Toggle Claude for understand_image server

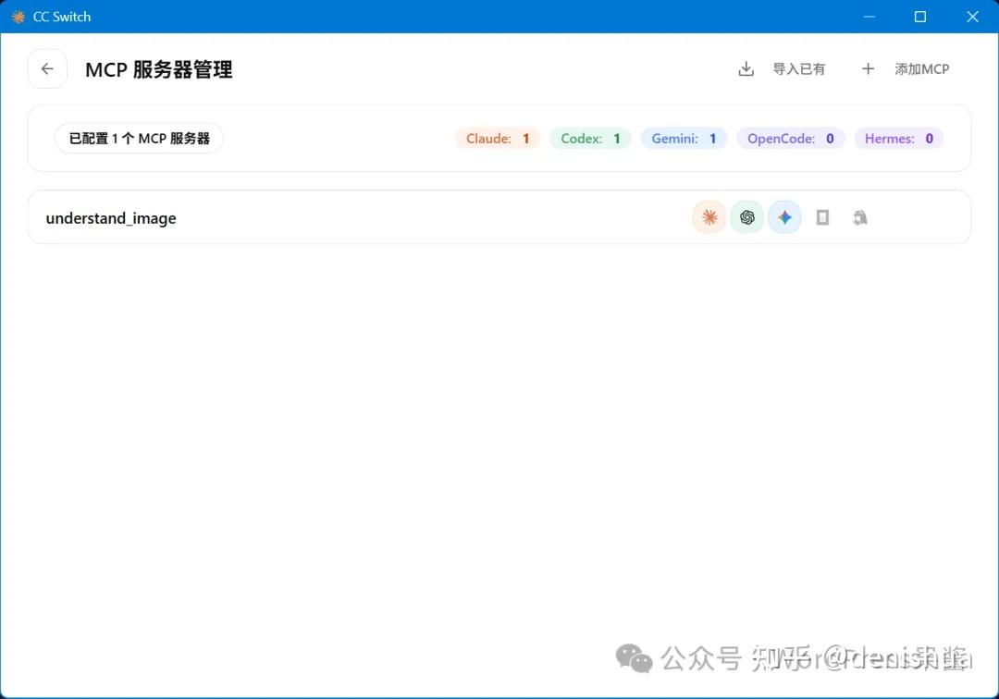tap(709, 217)
